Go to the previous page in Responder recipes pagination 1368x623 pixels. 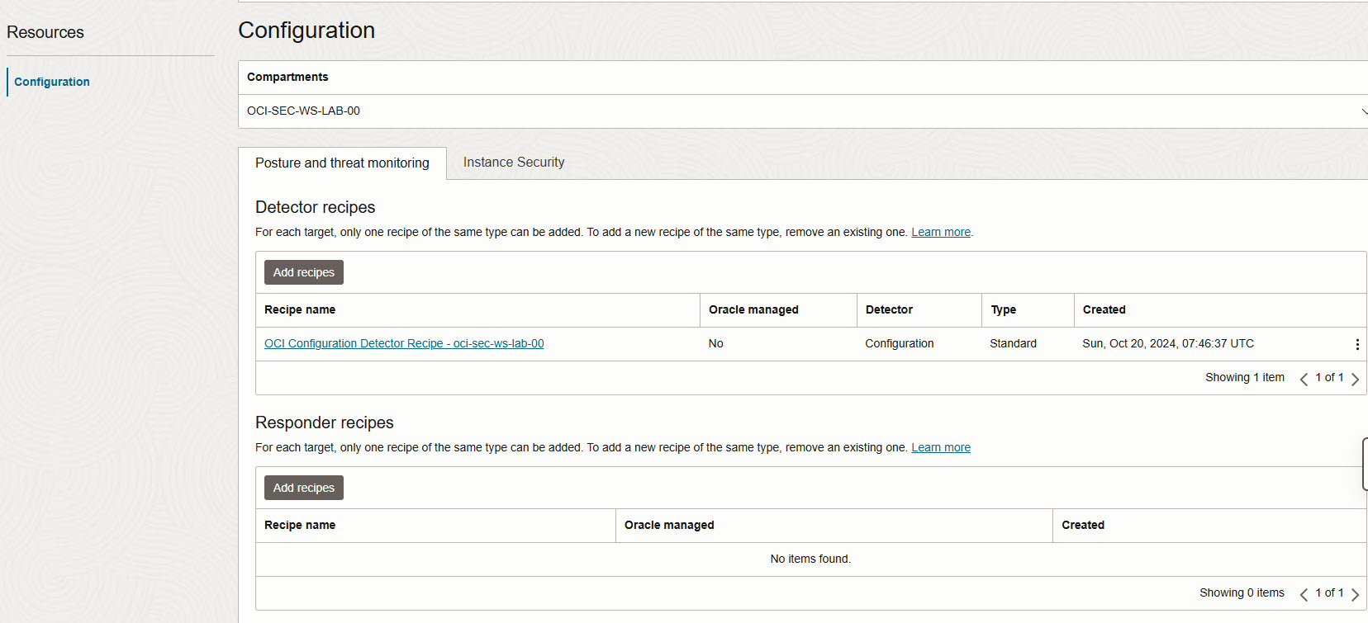point(1304,594)
